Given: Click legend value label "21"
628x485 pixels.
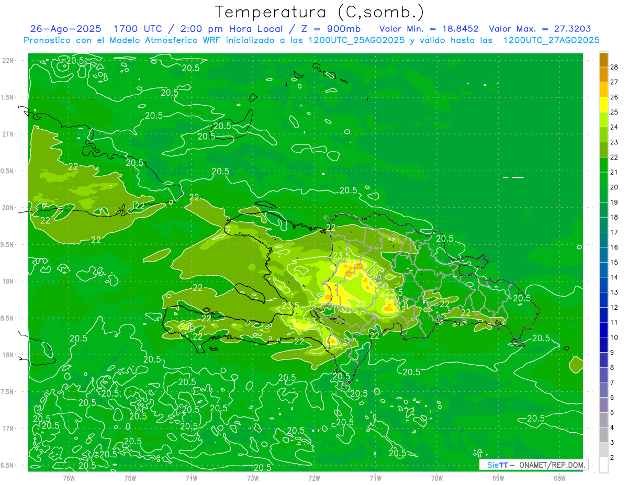Looking at the screenshot, I should pos(614,172).
